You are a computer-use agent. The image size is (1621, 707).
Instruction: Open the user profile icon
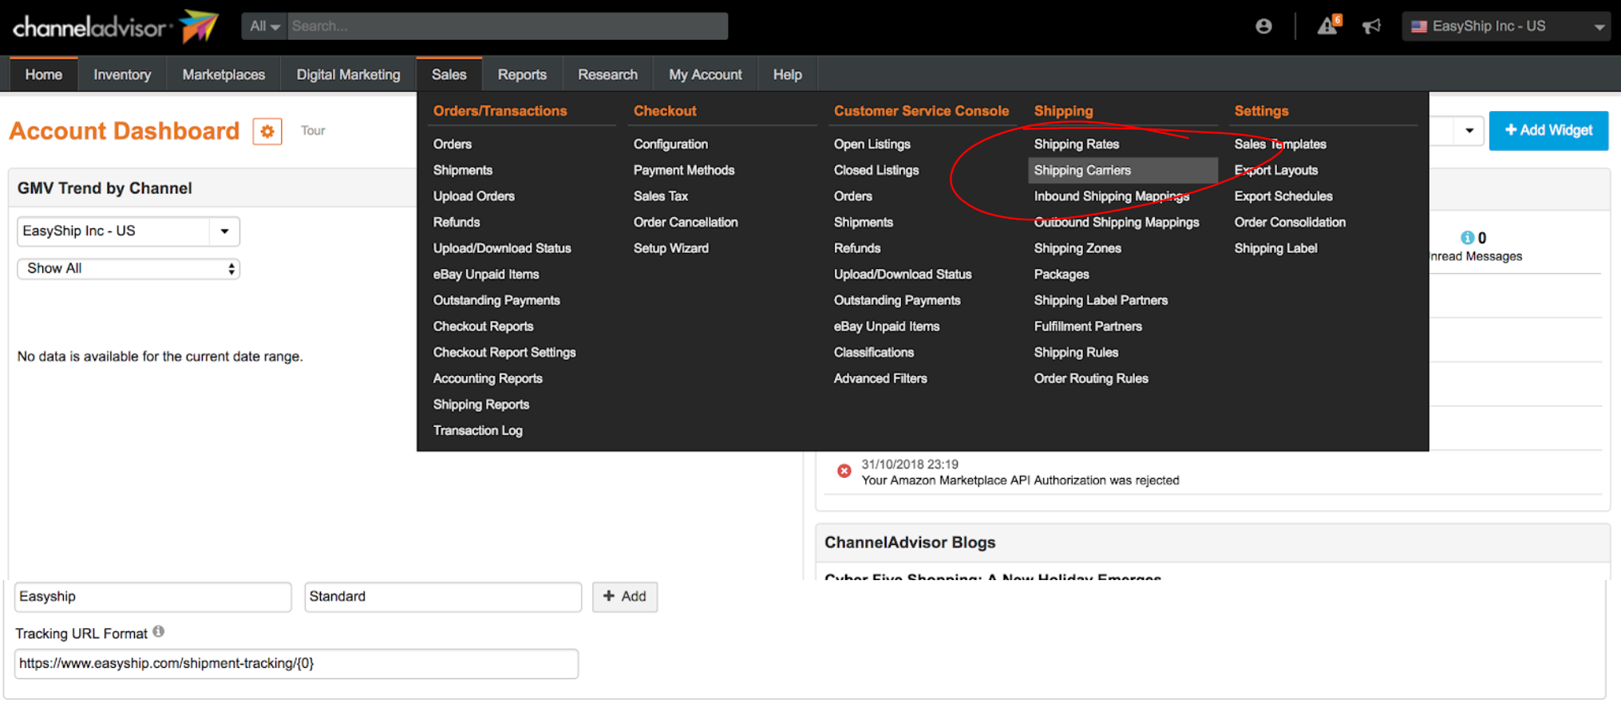click(x=1263, y=26)
